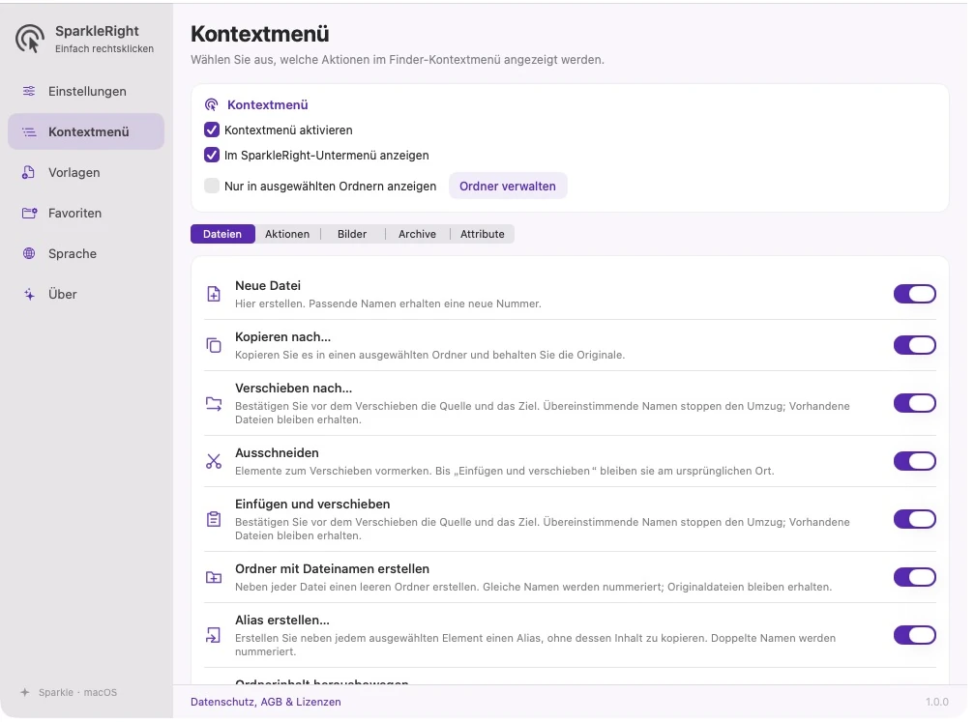Screen dimensions: 975x722
Task: Toggle off Kopieren nach switch
Action: pyautogui.click(x=915, y=345)
